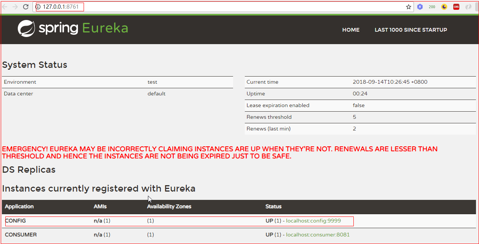Viewport: 479px width, 244px height.
Task: Click the availability zone (1) in CONSUMER row
Action: 151,235
